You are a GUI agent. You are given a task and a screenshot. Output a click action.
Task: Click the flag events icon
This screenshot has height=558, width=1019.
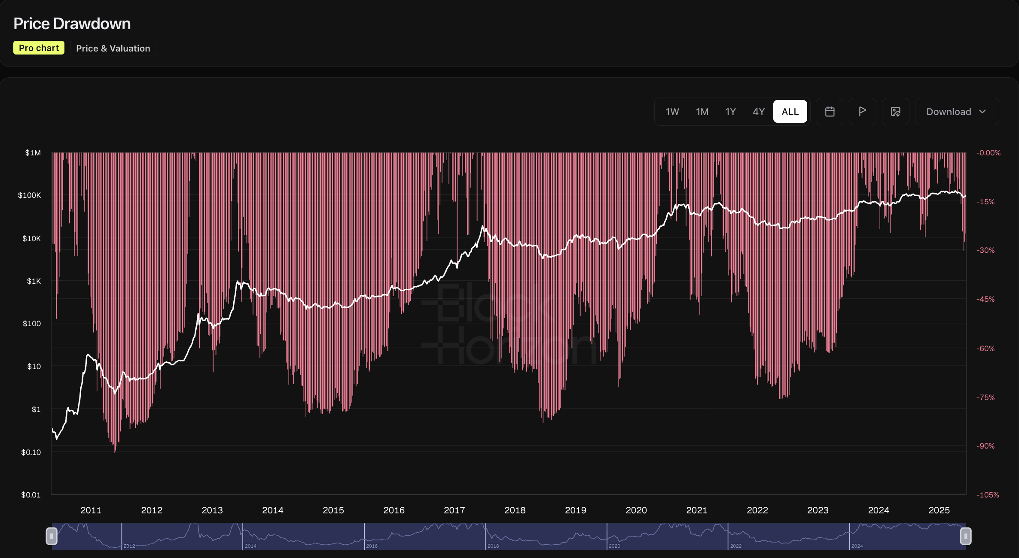pos(862,112)
